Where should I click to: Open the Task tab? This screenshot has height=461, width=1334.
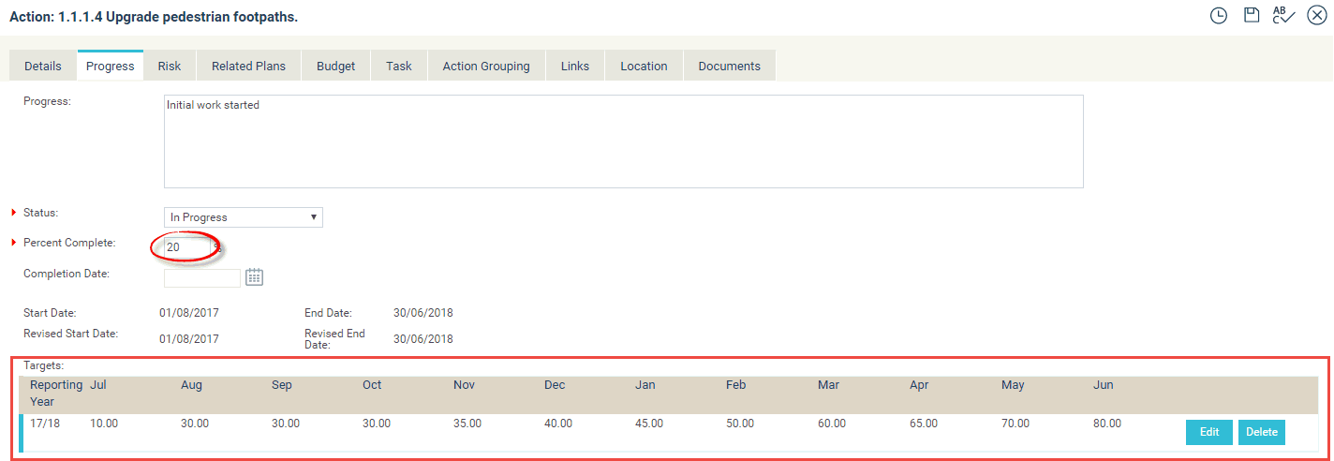(x=399, y=66)
